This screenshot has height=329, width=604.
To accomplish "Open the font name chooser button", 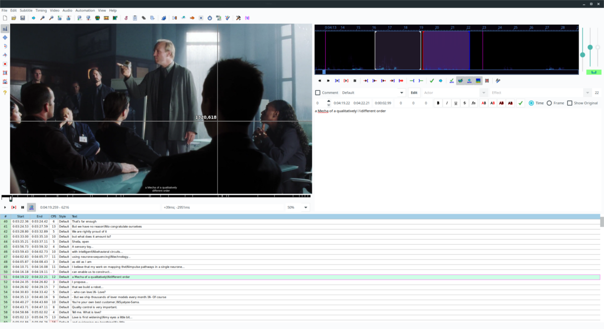I will pyautogui.click(x=473, y=103).
